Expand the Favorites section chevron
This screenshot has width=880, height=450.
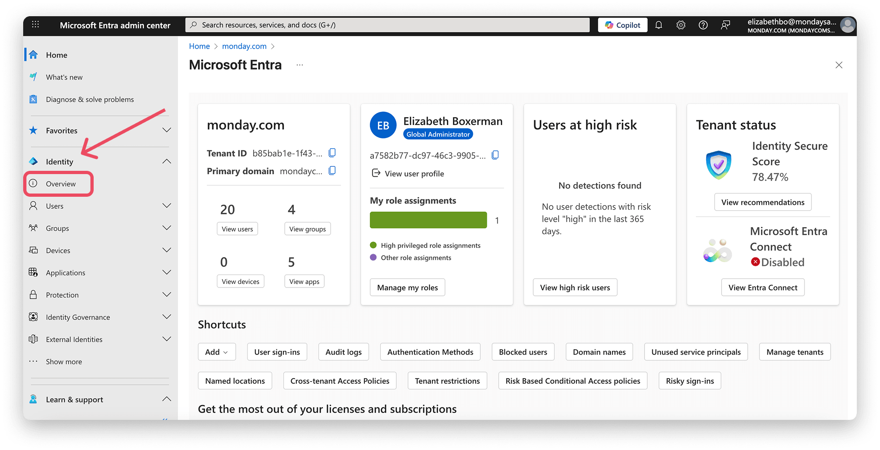pos(167,130)
